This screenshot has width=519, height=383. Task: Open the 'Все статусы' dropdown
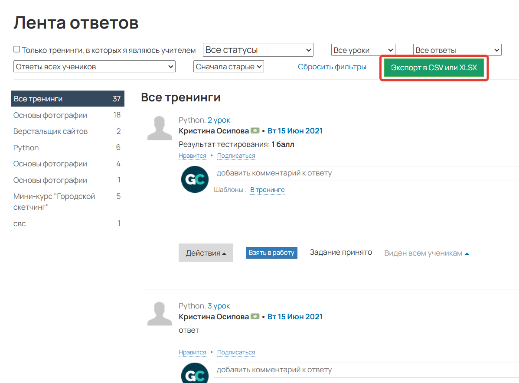point(258,50)
